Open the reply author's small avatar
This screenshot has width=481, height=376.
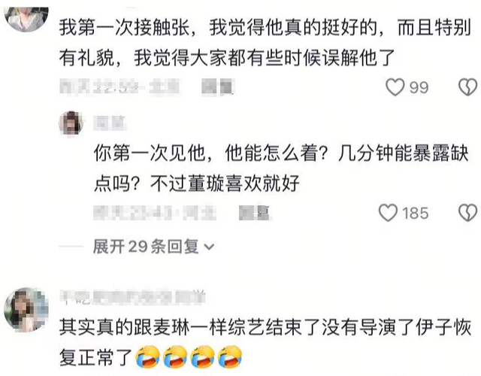pyautogui.click(x=71, y=123)
